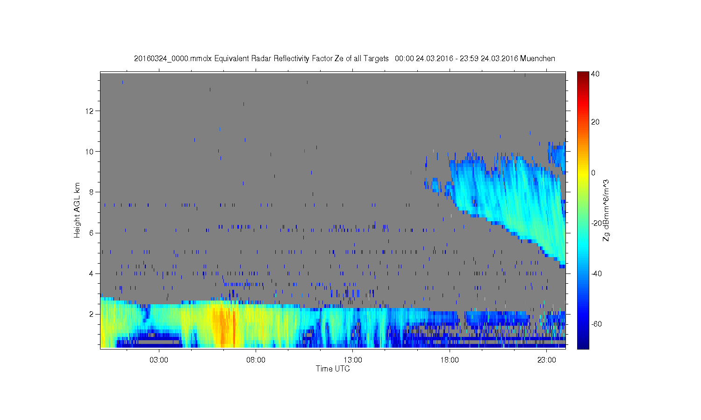The image size is (701, 420).
Task: Click the word 'Muenchen' in the title
Action: click(x=537, y=58)
